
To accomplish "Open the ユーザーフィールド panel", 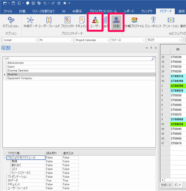I will 49,22.
